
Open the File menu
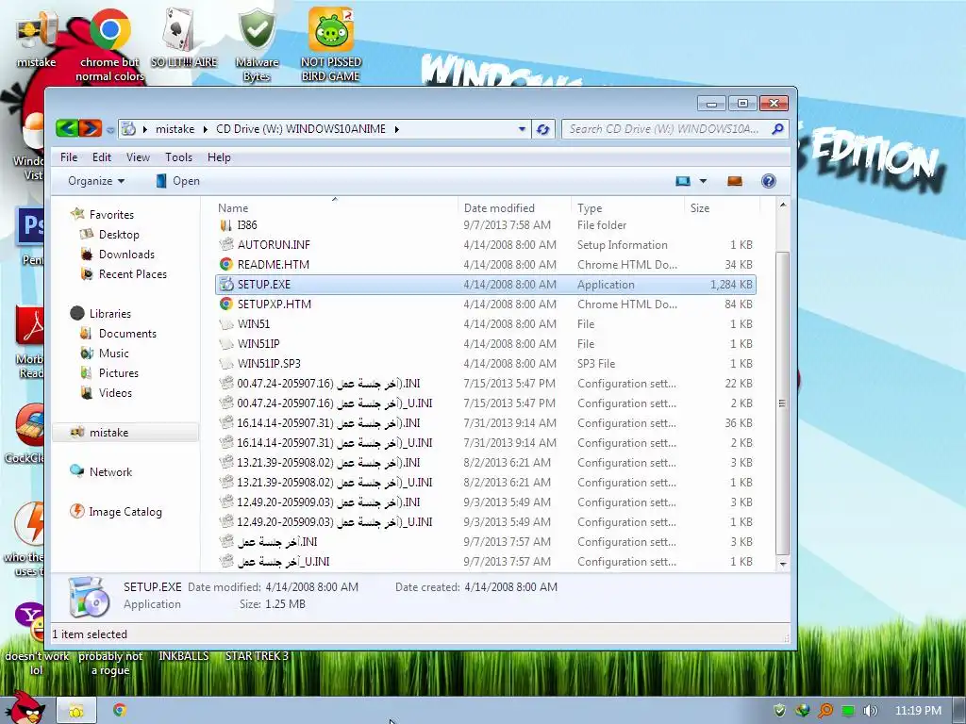(x=69, y=157)
